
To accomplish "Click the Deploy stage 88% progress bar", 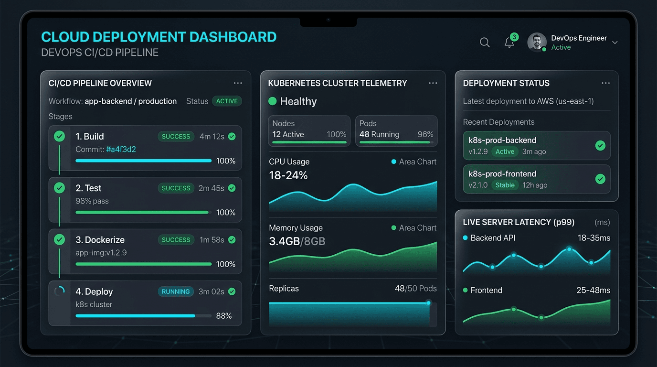I will [x=143, y=316].
